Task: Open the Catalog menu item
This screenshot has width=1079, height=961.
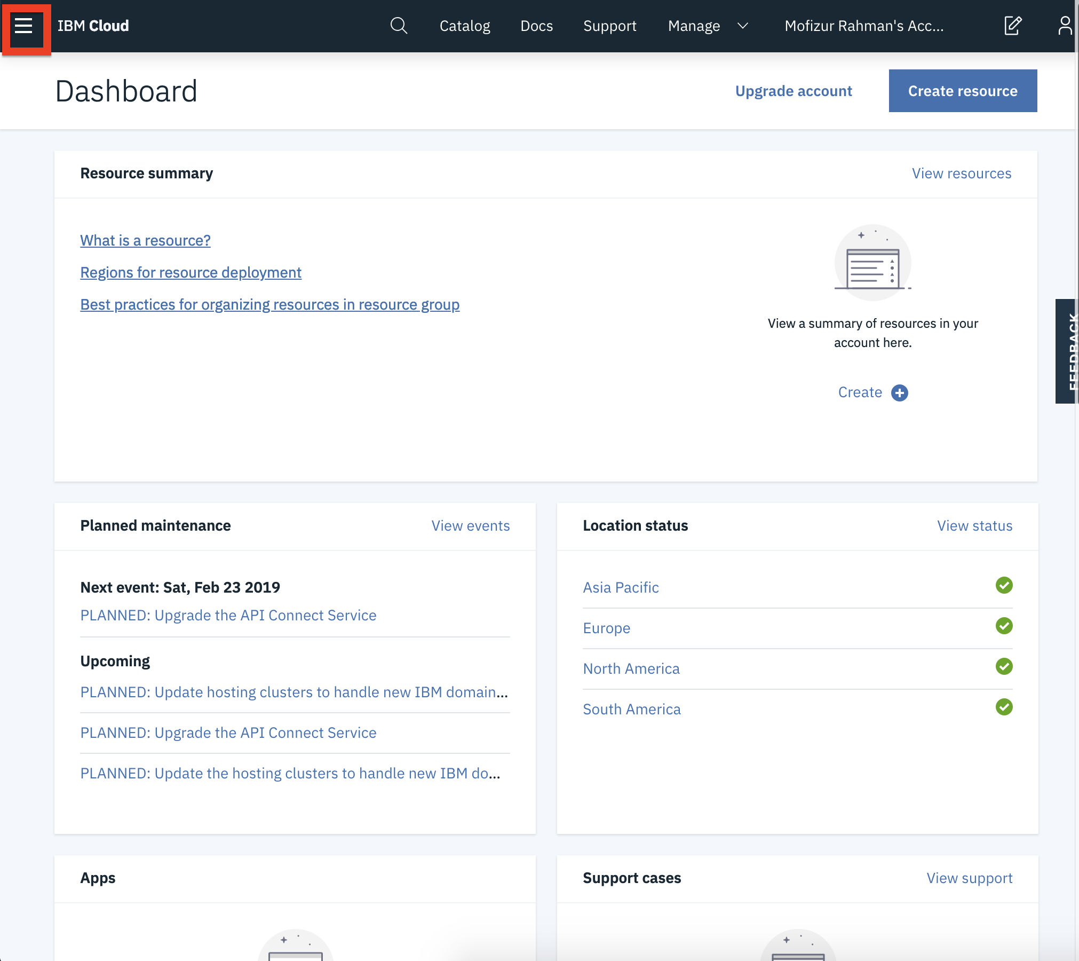Action: [x=465, y=26]
